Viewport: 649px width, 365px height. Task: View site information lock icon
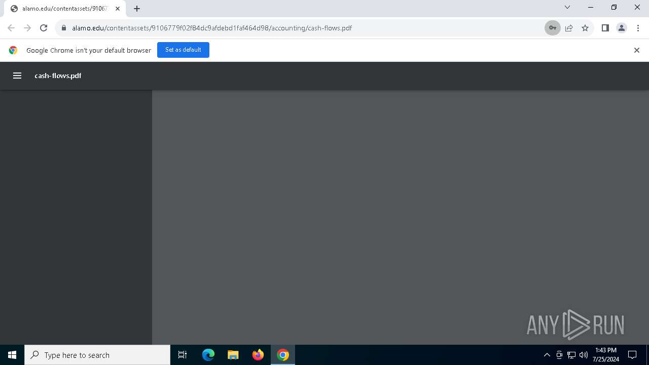(x=64, y=28)
